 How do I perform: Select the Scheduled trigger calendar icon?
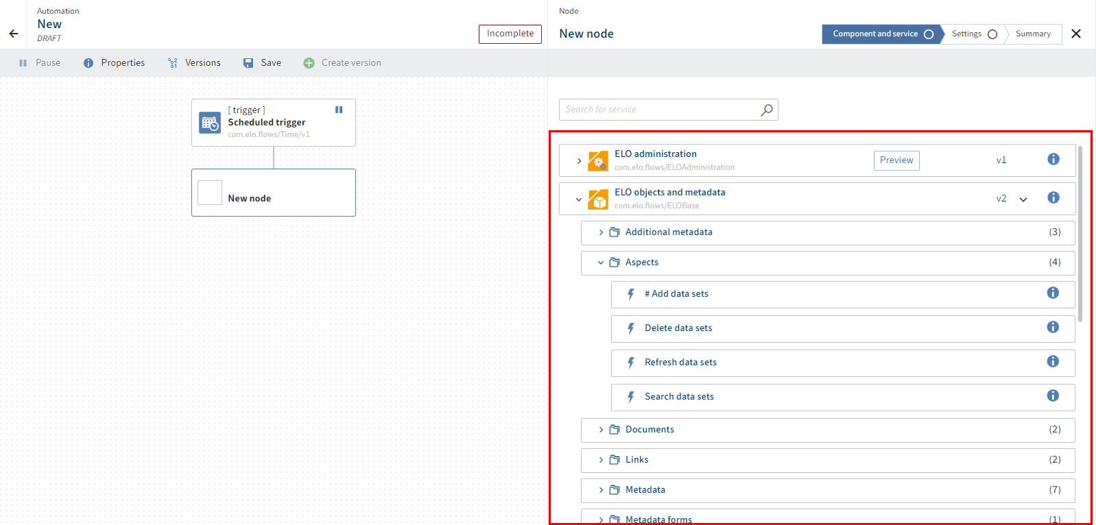click(x=210, y=123)
